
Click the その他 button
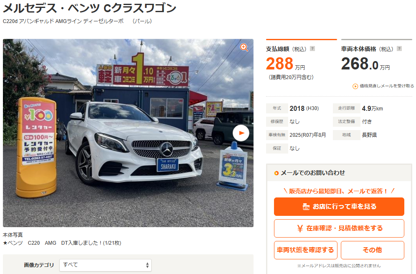point(372,250)
